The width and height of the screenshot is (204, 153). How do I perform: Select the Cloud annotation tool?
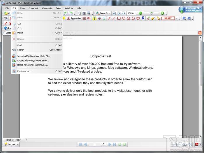click(x=138, y=18)
